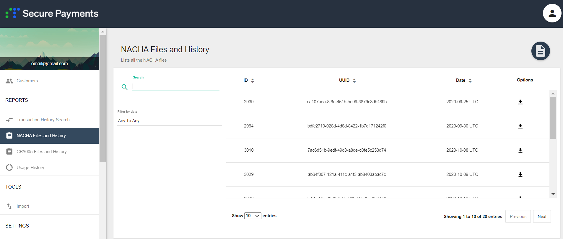
Task: Click the 'Filter by date' label
Action: [127, 112]
